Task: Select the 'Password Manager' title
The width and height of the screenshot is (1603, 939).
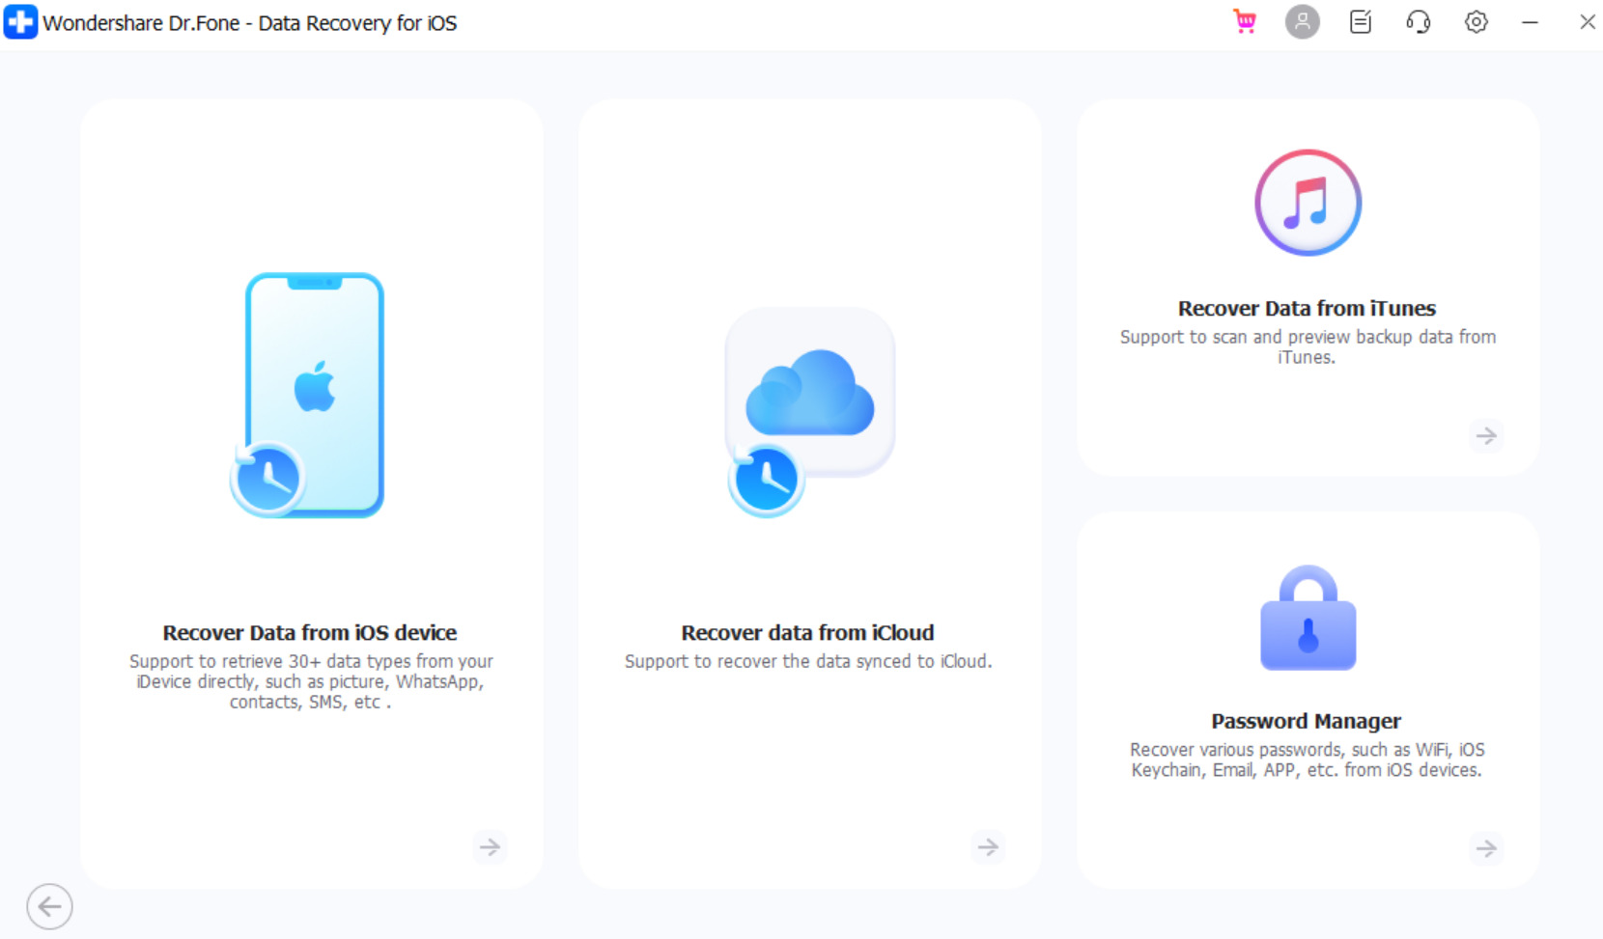Action: coord(1307,722)
